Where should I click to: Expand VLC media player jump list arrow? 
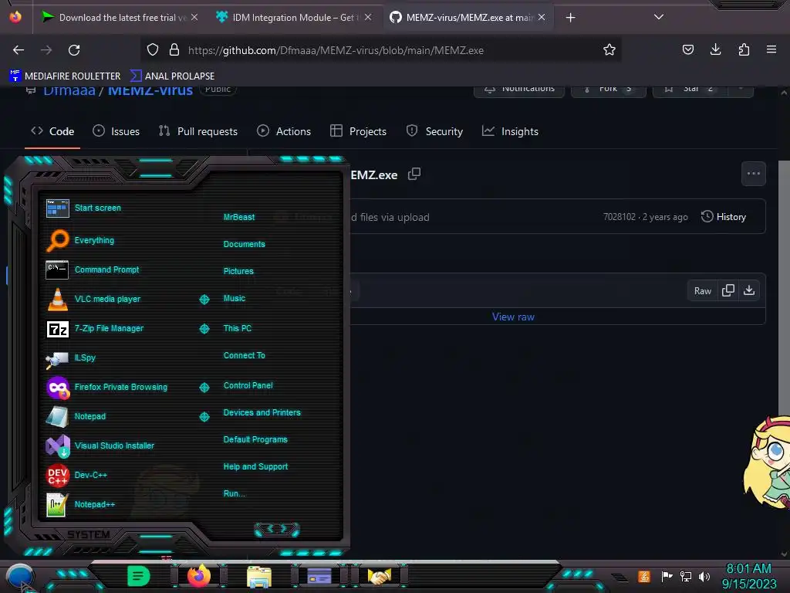tap(204, 300)
